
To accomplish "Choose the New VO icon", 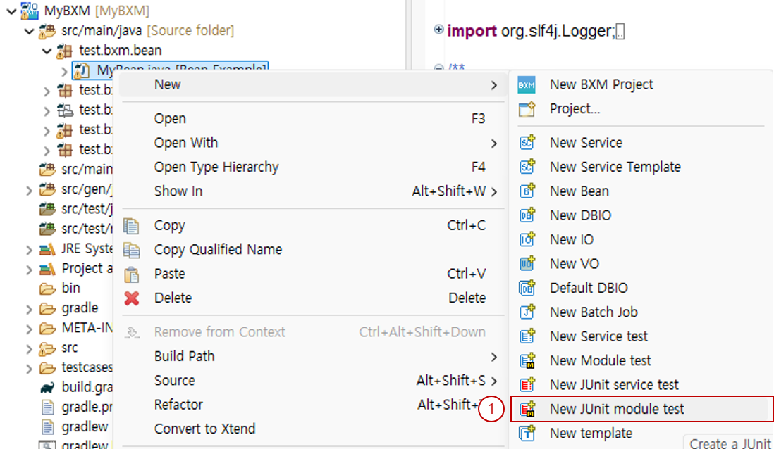I will (x=527, y=264).
